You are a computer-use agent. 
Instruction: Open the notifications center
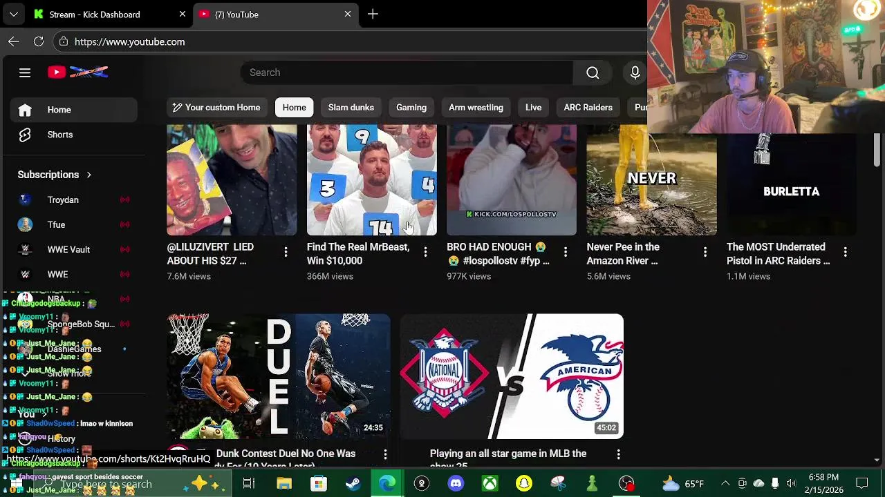[x=862, y=484]
